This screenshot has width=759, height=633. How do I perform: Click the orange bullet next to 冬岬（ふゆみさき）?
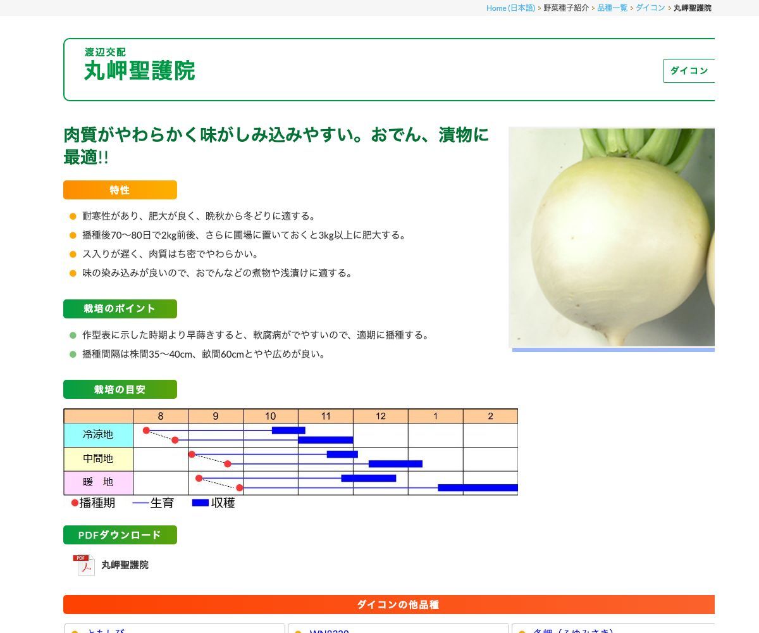[522, 631]
